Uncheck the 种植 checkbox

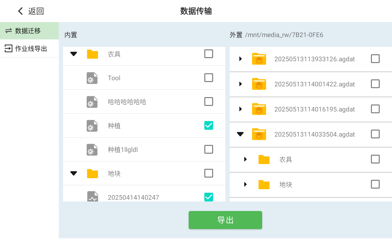point(209,126)
